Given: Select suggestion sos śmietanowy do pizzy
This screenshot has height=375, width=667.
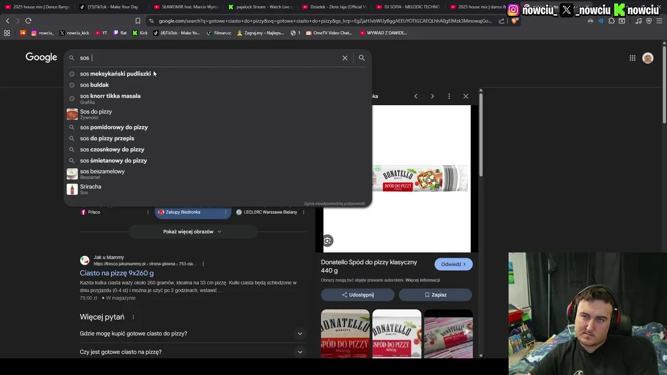Looking at the screenshot, I should [218, 160].
